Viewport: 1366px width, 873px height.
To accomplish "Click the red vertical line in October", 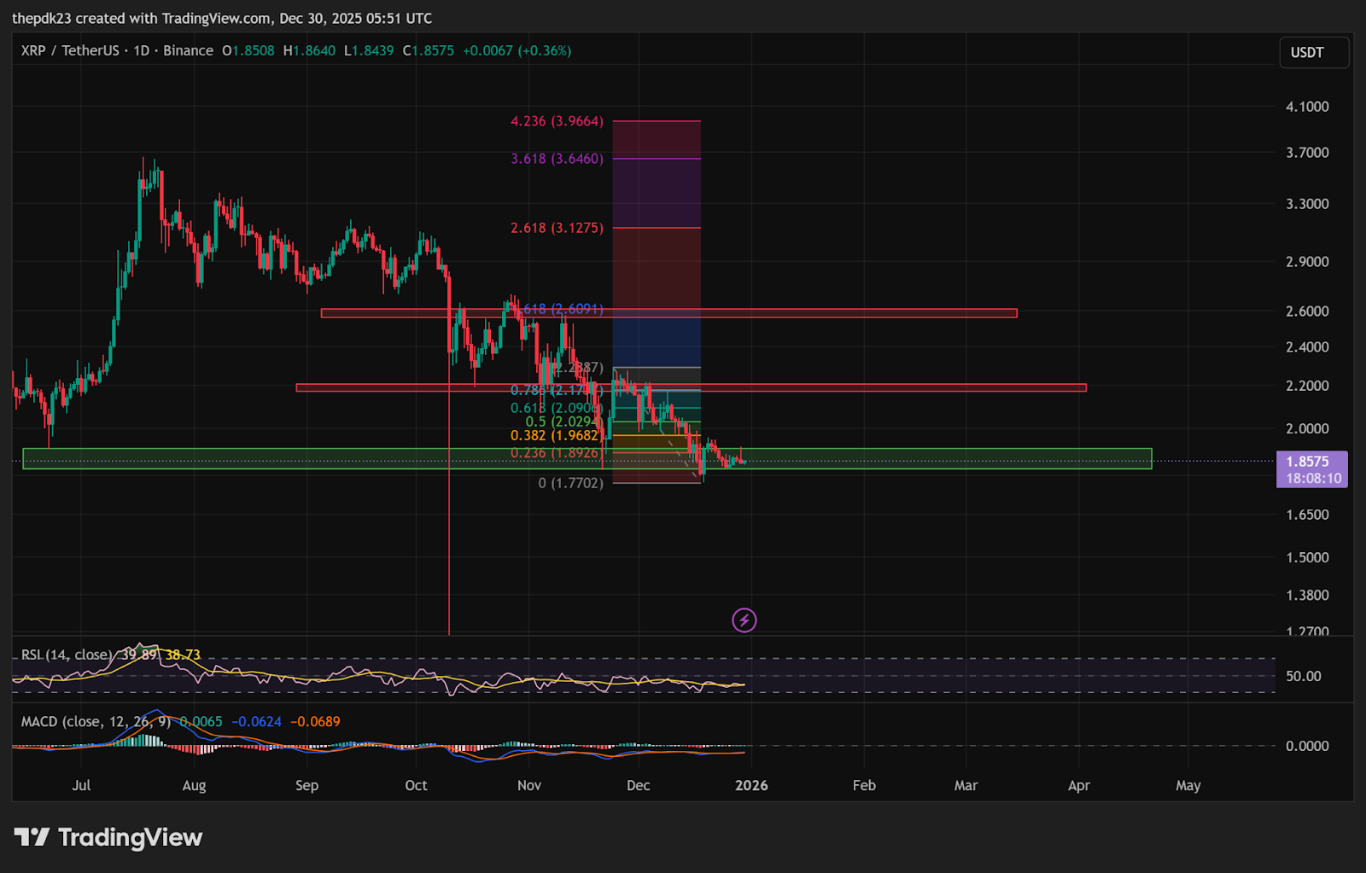I will pos(449,555).
